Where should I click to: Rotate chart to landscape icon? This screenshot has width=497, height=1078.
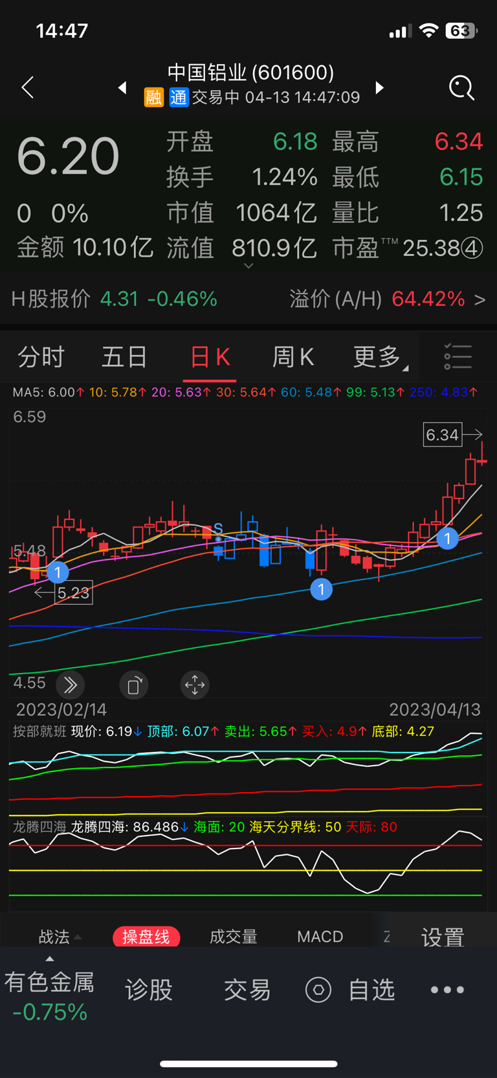134,685
